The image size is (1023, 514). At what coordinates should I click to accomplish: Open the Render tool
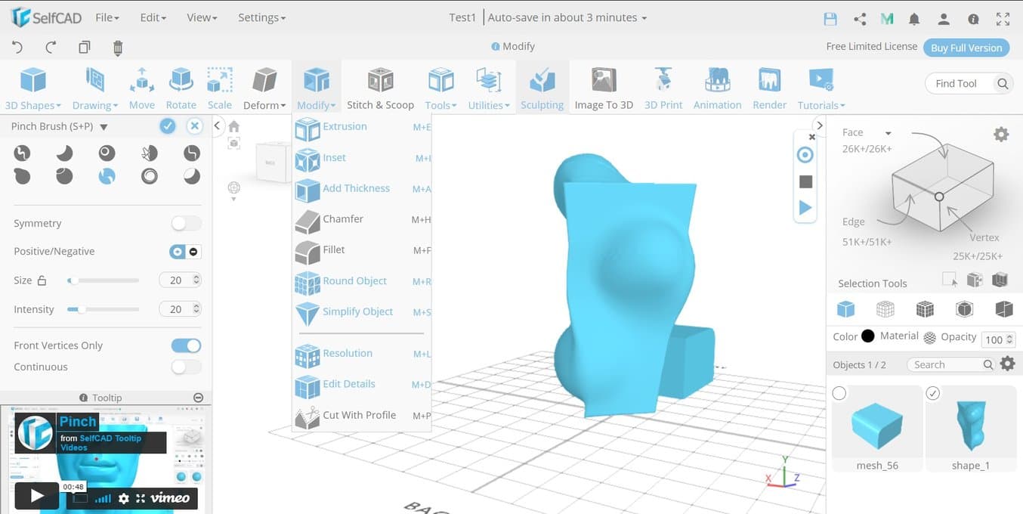(x=769, y=88)
